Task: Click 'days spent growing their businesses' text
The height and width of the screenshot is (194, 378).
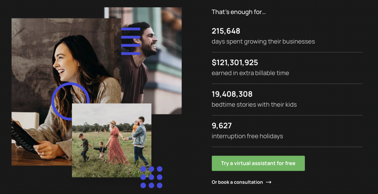Action: (x=263, y=41)
